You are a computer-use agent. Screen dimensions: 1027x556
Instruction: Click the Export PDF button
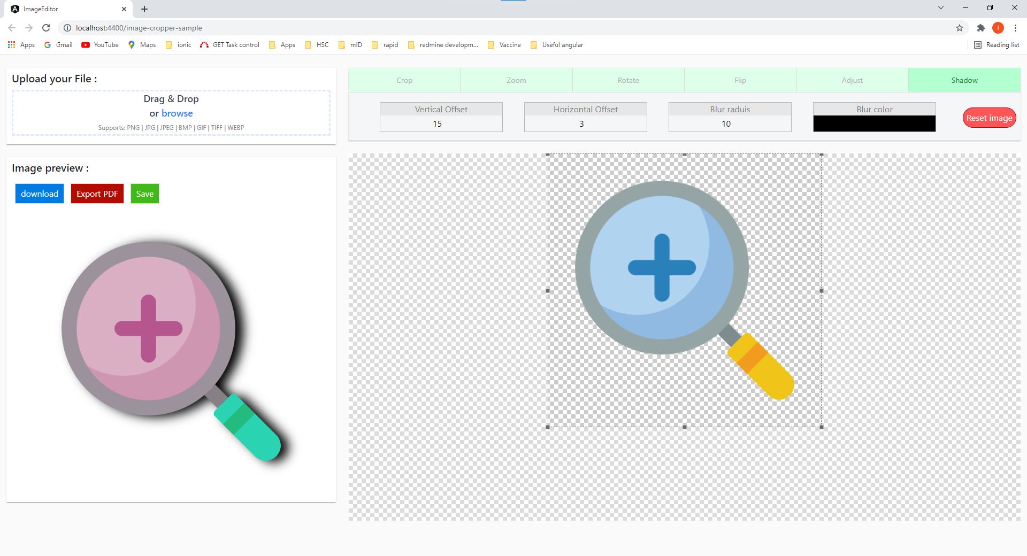tap(97, 194)
